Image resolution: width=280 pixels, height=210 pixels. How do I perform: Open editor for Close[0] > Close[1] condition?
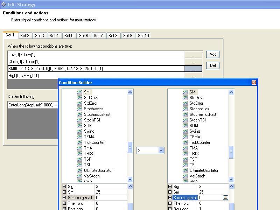(193, 62)
